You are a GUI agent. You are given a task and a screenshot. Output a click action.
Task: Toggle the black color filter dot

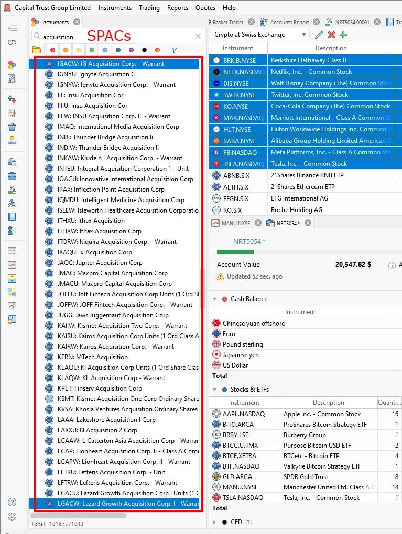[144, 50]
